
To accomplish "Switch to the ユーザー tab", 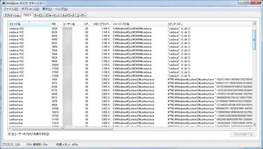I will point(81,15).
